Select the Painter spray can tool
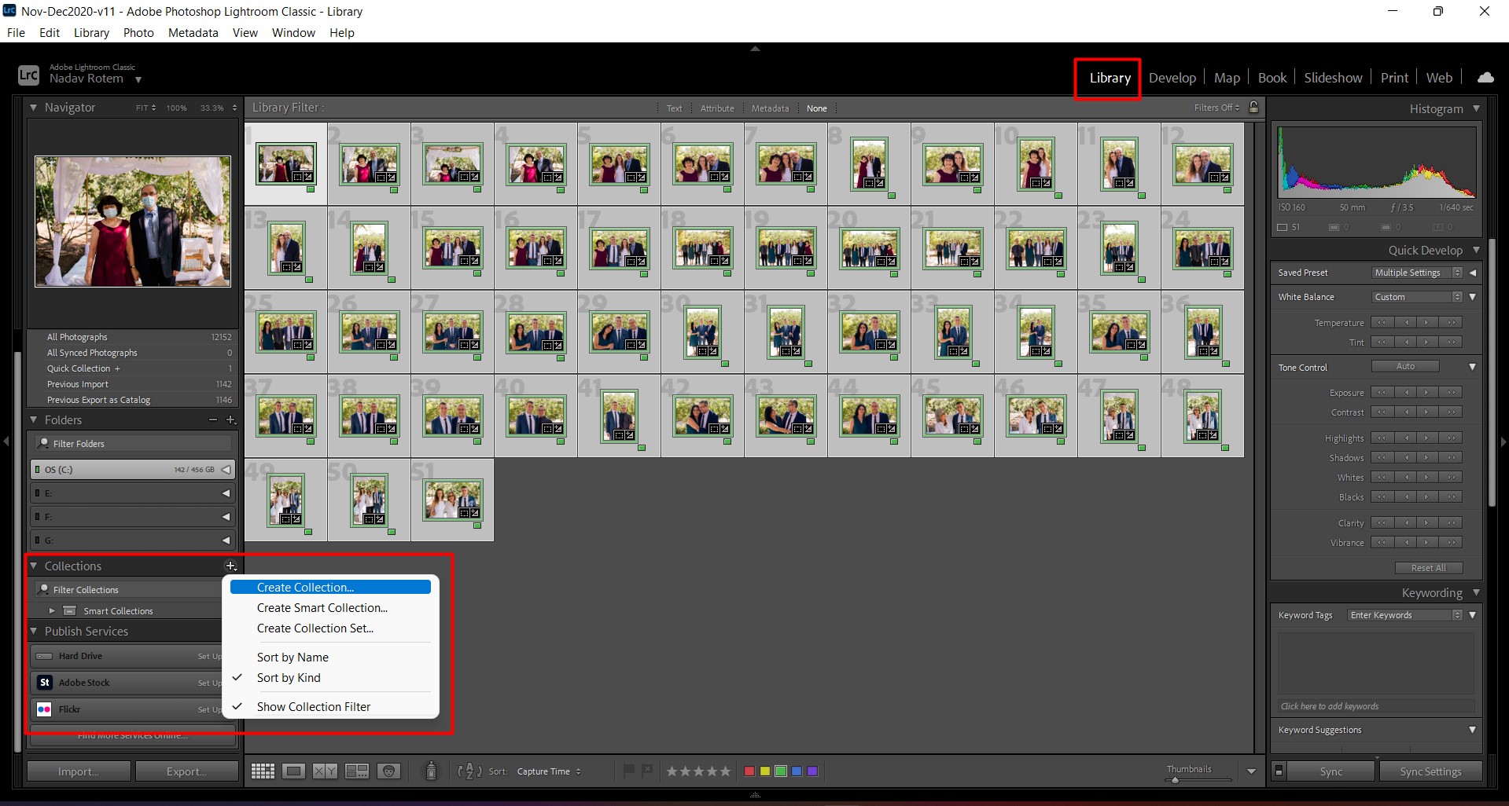1509x806 pixels. 431,771
